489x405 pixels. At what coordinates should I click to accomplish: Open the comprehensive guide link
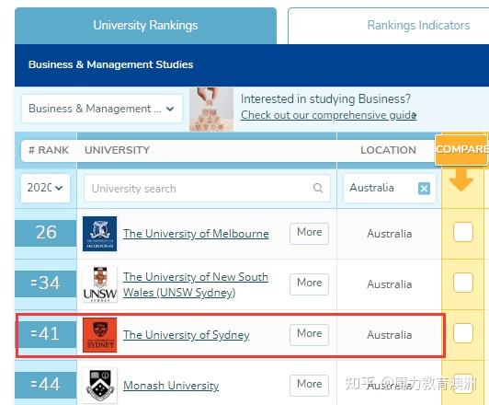[x=329, y=115]
